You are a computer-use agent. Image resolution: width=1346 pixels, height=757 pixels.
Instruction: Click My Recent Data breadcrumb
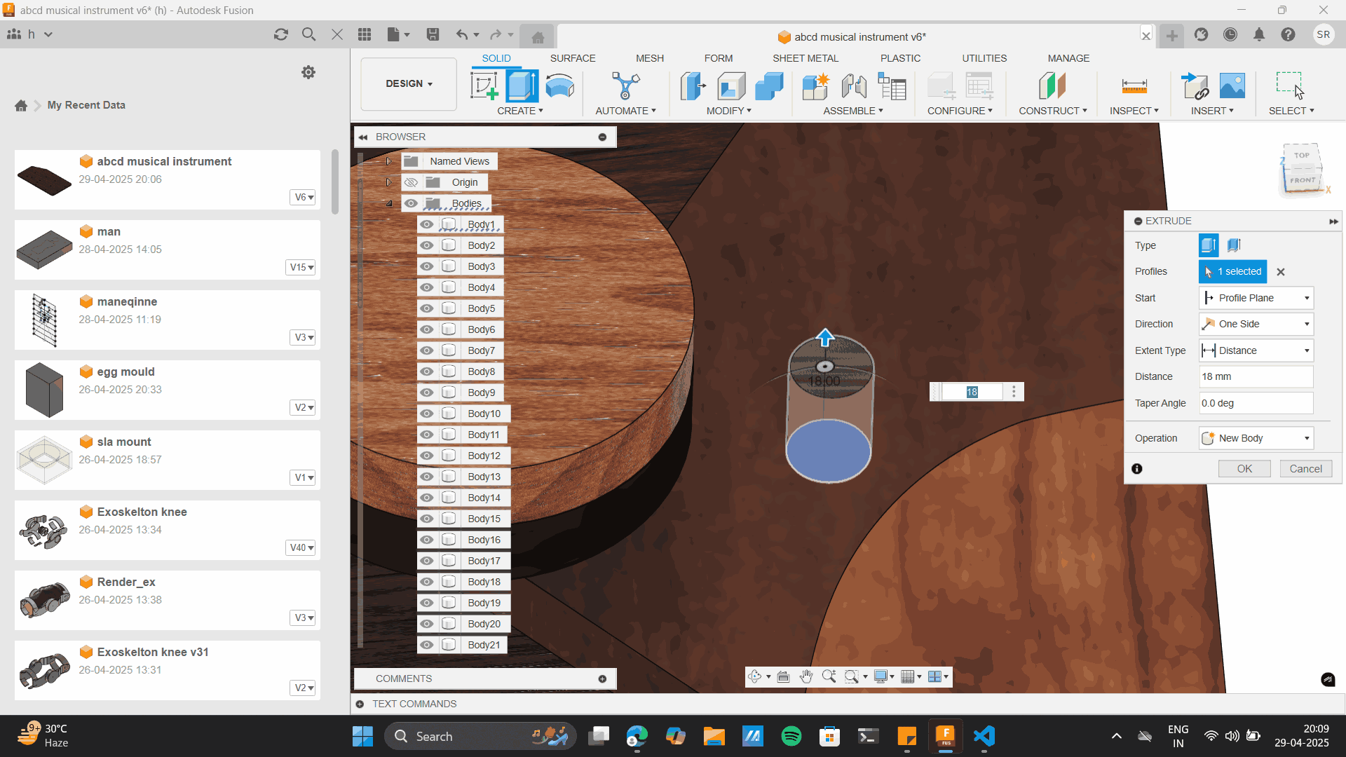pyautogui.click(x=86, y=105)
